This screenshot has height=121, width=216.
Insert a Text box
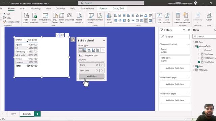click(x=159, y=18)
